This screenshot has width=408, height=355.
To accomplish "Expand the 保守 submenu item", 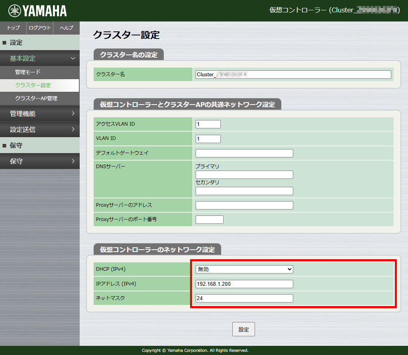I will (40, 161).
